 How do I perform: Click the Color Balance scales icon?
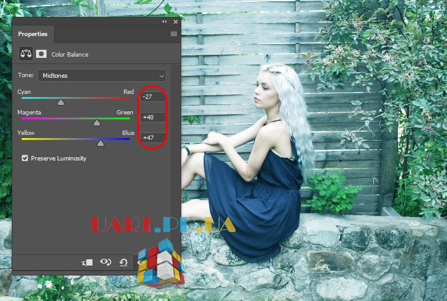[26, 53]
